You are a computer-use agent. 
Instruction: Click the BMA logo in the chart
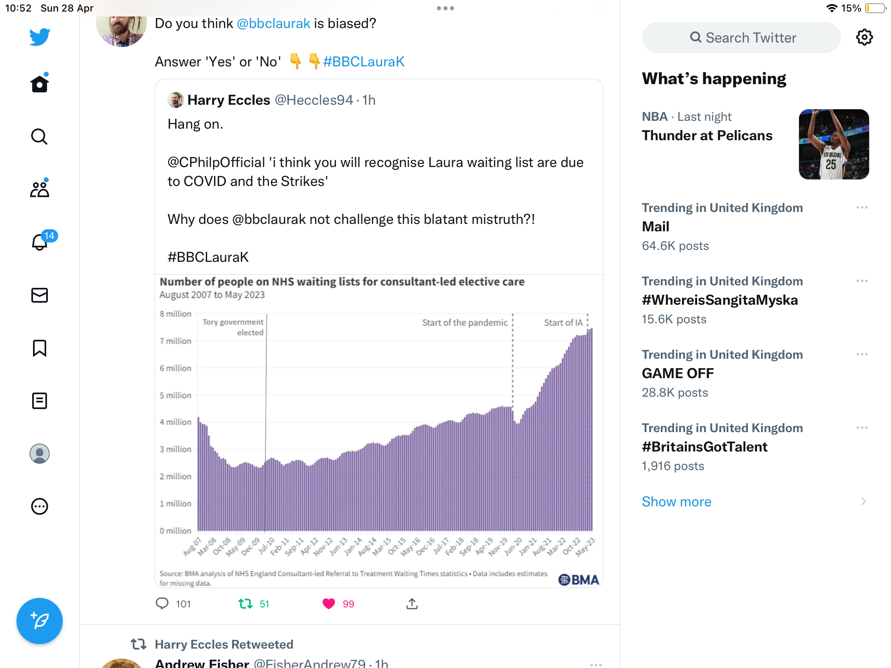(x=578, y=580)
